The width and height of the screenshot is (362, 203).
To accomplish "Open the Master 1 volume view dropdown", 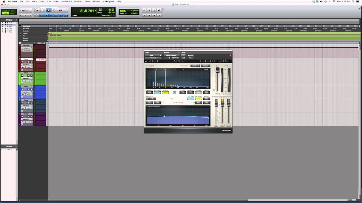I will pyautogui.click(x=27, y=48).
